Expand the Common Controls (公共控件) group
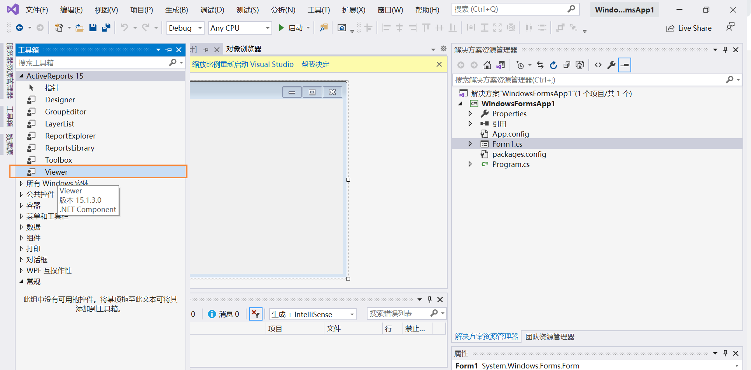Image resolution: width=751 pixels, height=370 pixels. click(21, 194)
